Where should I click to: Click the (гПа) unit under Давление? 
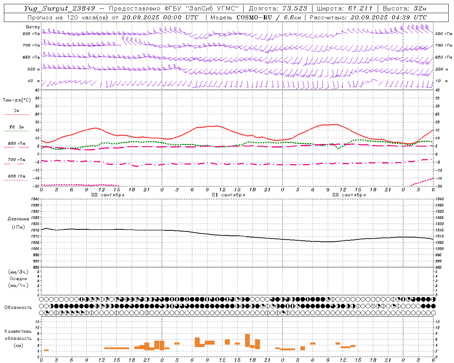[18, 227]
